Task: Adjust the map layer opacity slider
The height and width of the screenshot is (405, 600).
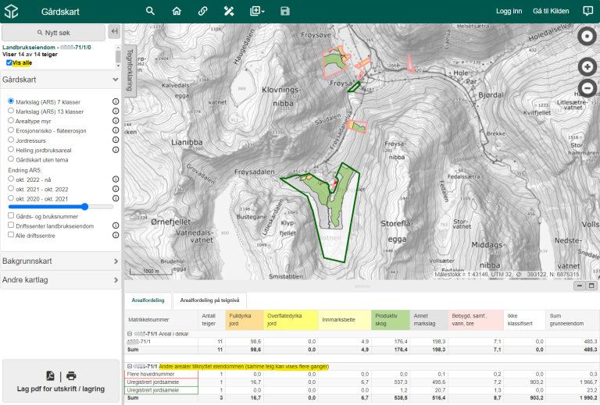Action: point(84,207)
